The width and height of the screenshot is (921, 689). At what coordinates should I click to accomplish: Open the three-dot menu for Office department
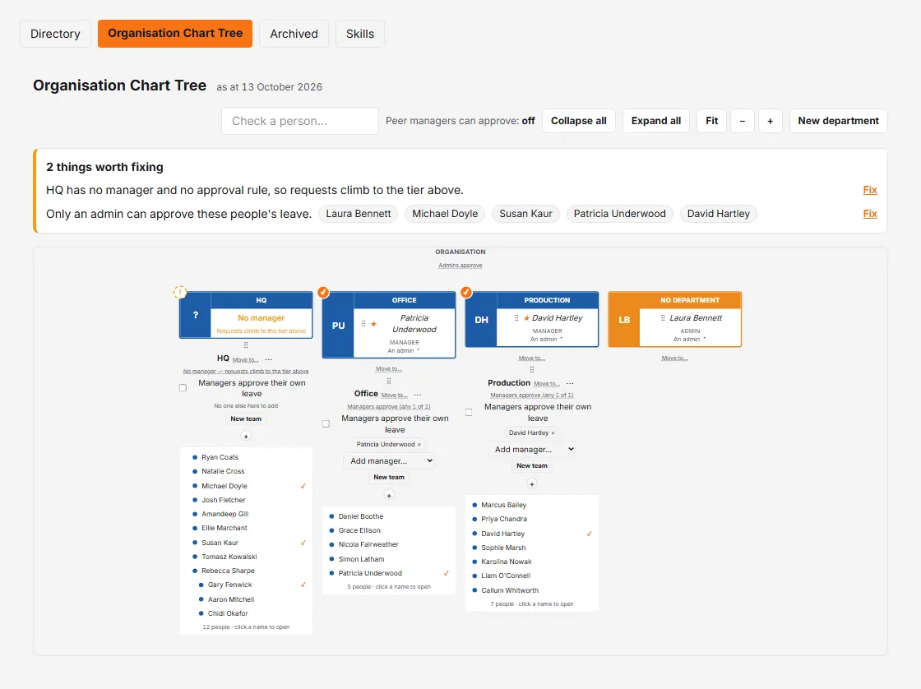point(417,395)
